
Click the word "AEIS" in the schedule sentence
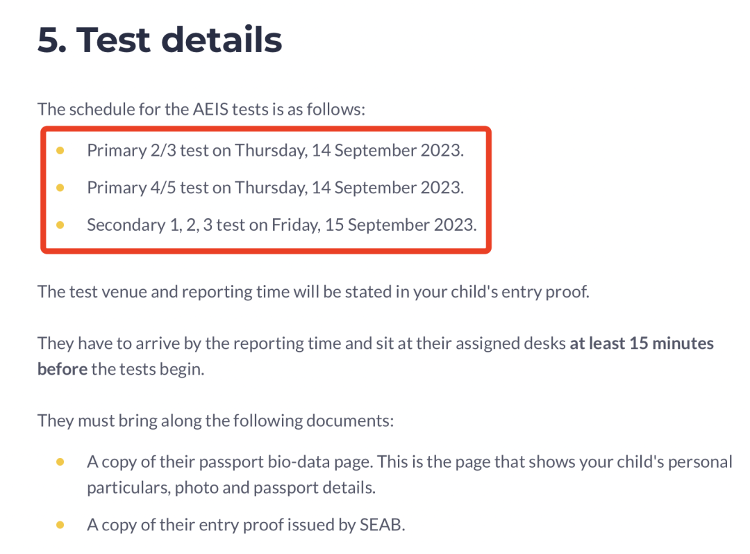point(210,110)
